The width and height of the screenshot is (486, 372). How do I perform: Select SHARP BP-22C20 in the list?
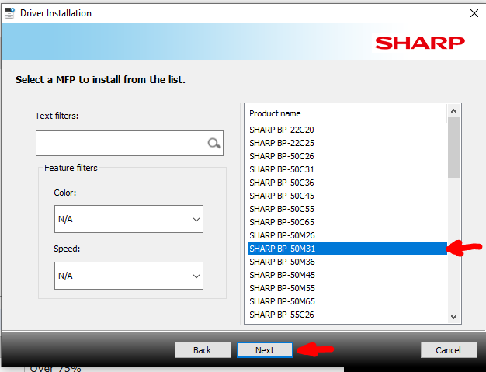pyautogui.click(x=348, y=130)
